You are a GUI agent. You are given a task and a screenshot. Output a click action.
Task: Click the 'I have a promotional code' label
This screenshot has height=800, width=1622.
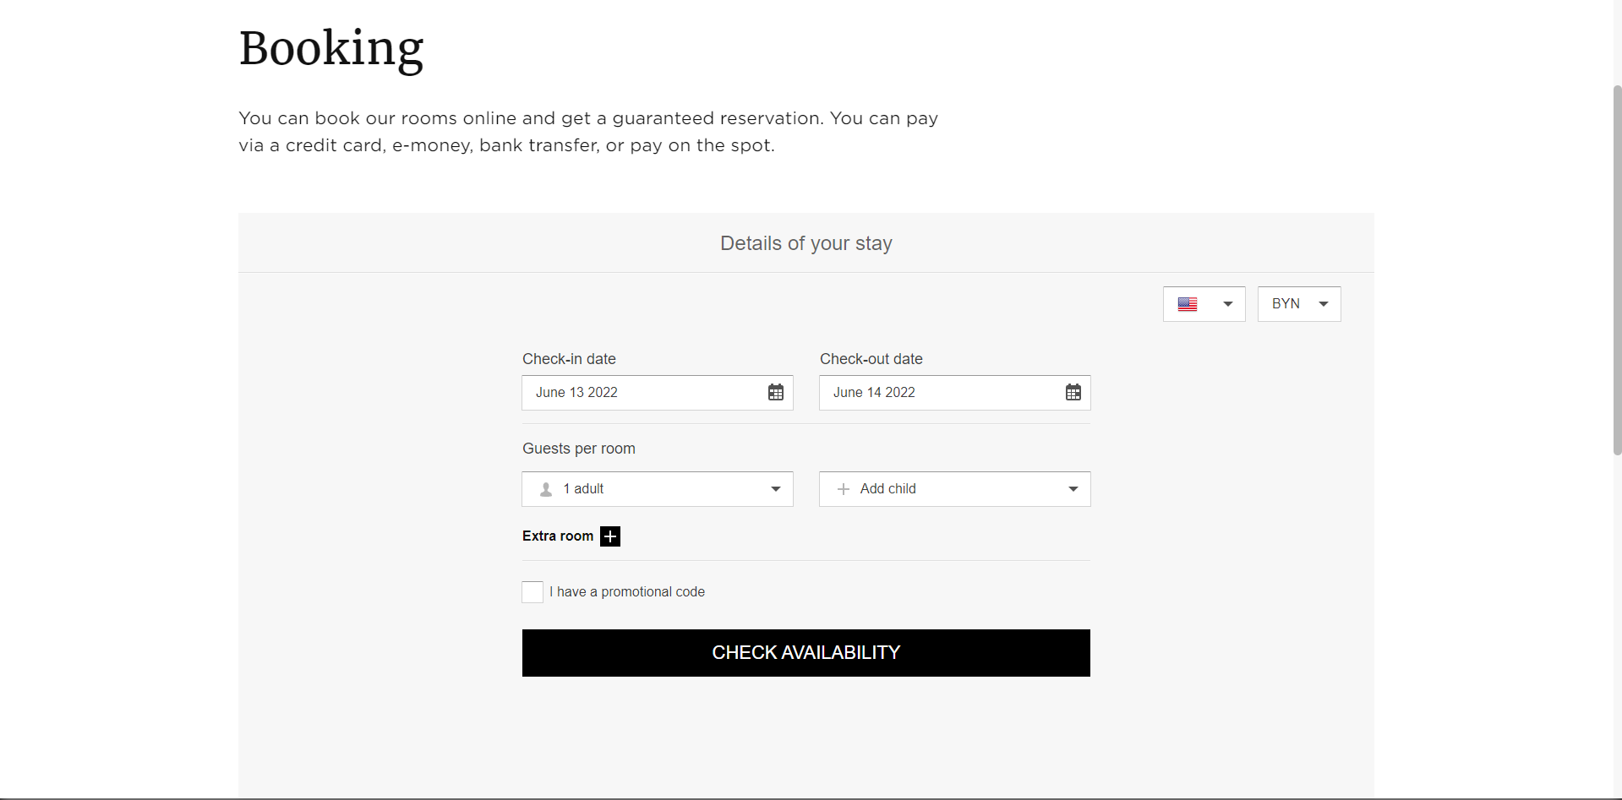click(627, 592)
